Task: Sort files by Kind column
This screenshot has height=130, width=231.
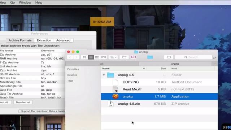Action: pyautogui.click(x=174, y=69)
